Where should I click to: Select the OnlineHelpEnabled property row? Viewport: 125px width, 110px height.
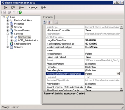83,57
